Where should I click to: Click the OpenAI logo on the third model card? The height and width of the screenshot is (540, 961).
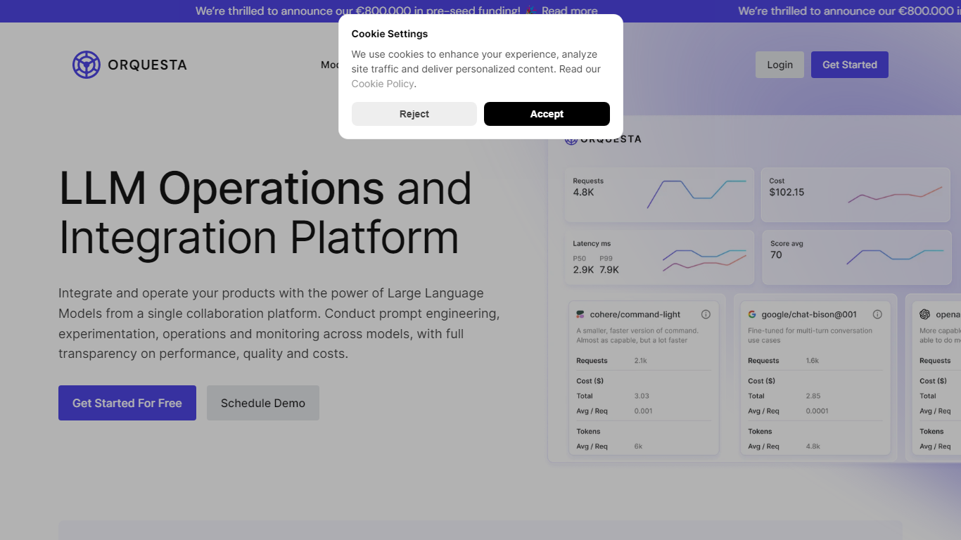(x=924, y=314)
